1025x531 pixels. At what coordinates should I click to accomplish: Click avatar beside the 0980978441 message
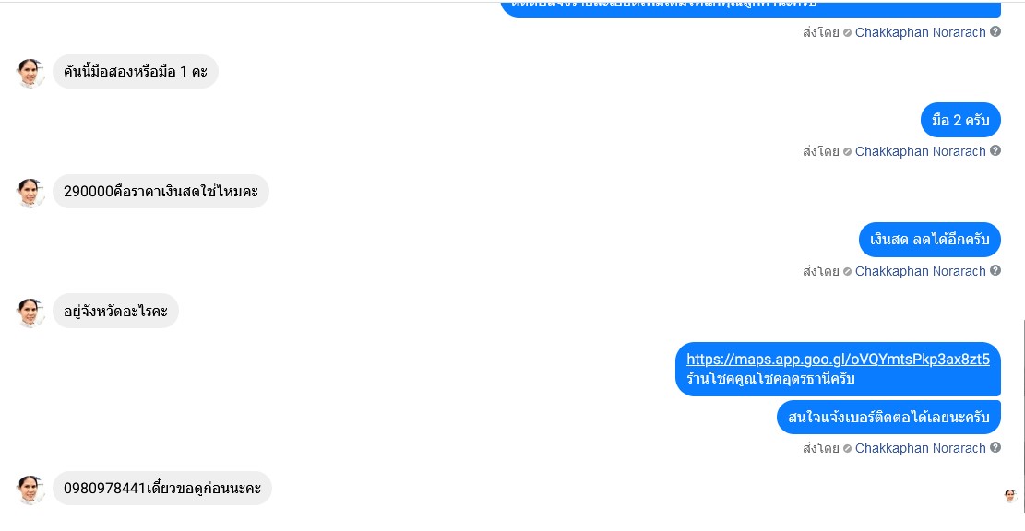(x=30, y=490)
